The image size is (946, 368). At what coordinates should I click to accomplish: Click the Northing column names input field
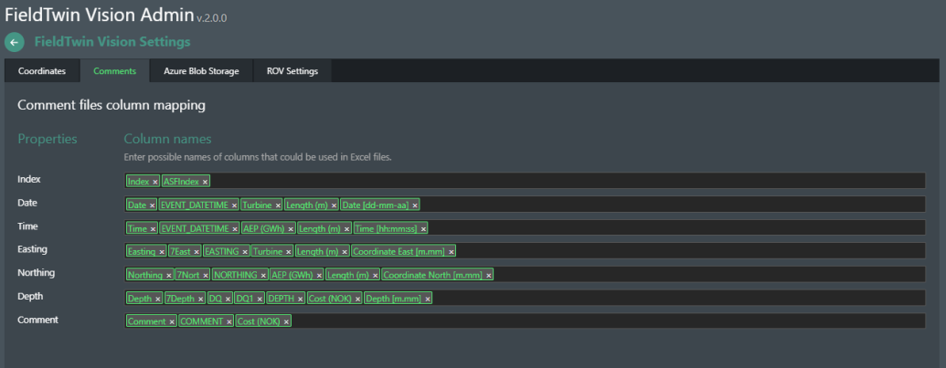coord(525,275)
